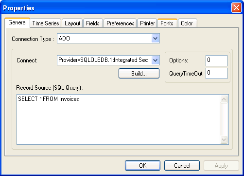Screen dimensions: 244x176
Task: Switch to the General tab
Action: pyautogui.click(x=17, y=22)
